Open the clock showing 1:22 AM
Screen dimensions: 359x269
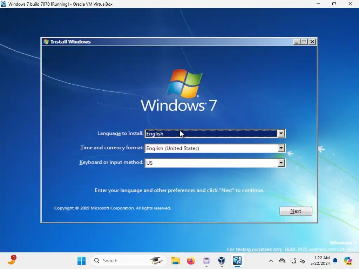[320, 261]
